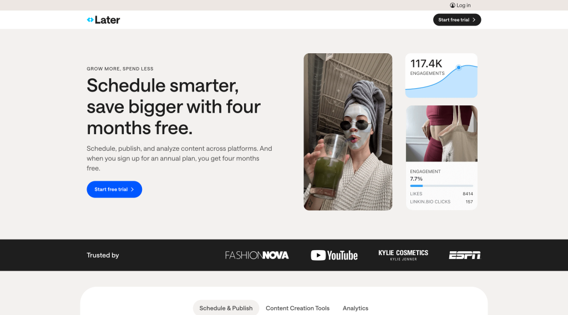
Task: Click the black Start free trial button
Action: click(x=457, y=20)
